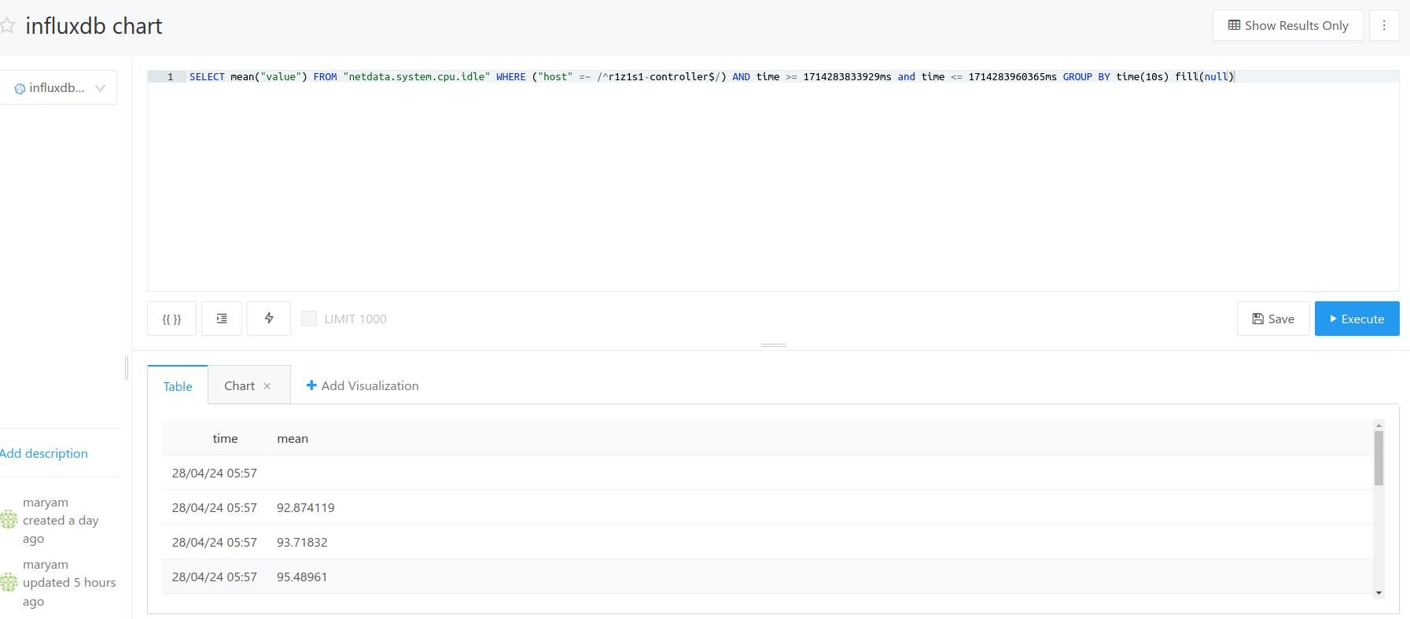Click the results scrollbar down arrow
Screen dimensions: 1410x619
(x=1379, y=593)
